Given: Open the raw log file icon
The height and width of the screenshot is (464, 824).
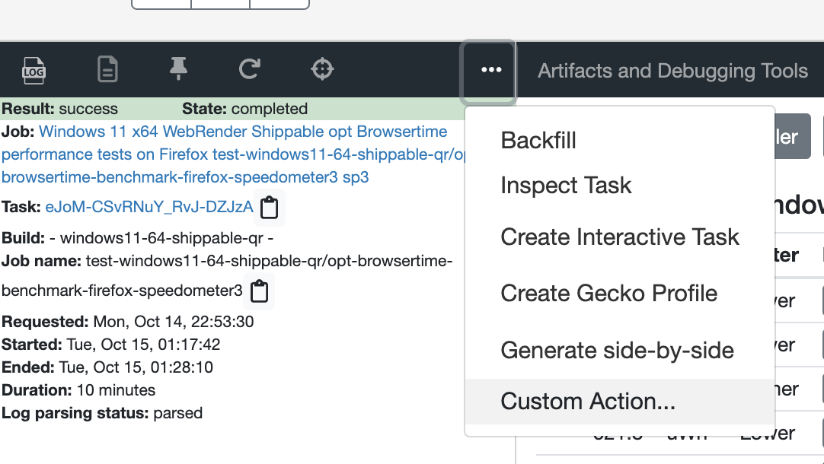Looking at the screenshot, I should coord(107,70).
